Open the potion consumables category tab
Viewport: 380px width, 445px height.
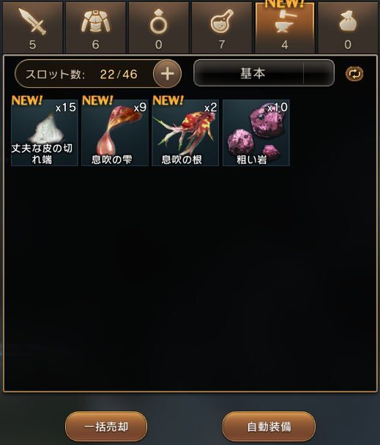pos(222,27)
